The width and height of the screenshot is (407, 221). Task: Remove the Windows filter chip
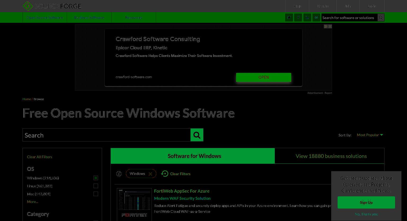point(150,174)
